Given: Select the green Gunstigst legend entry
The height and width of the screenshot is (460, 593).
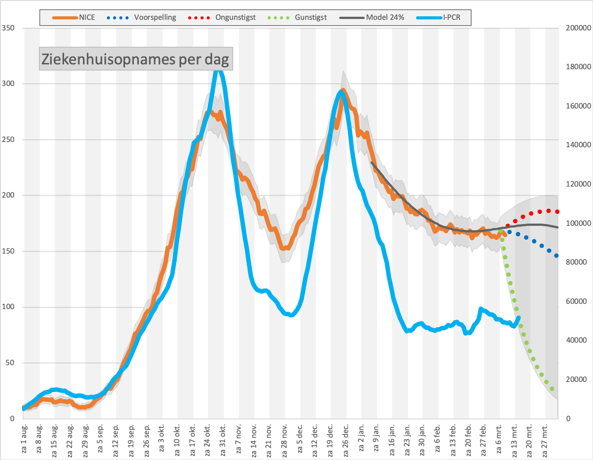Looking at the screenshot, I should (297, 18).
